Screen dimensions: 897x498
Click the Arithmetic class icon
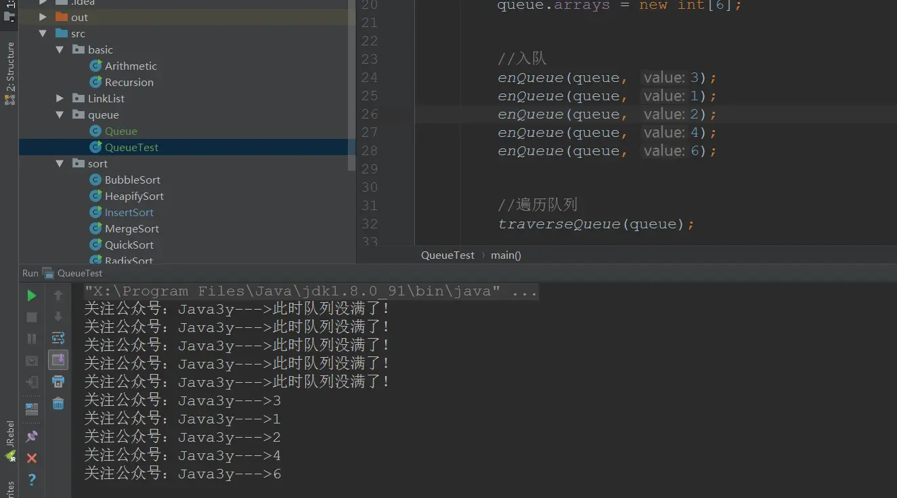point(95,66)
